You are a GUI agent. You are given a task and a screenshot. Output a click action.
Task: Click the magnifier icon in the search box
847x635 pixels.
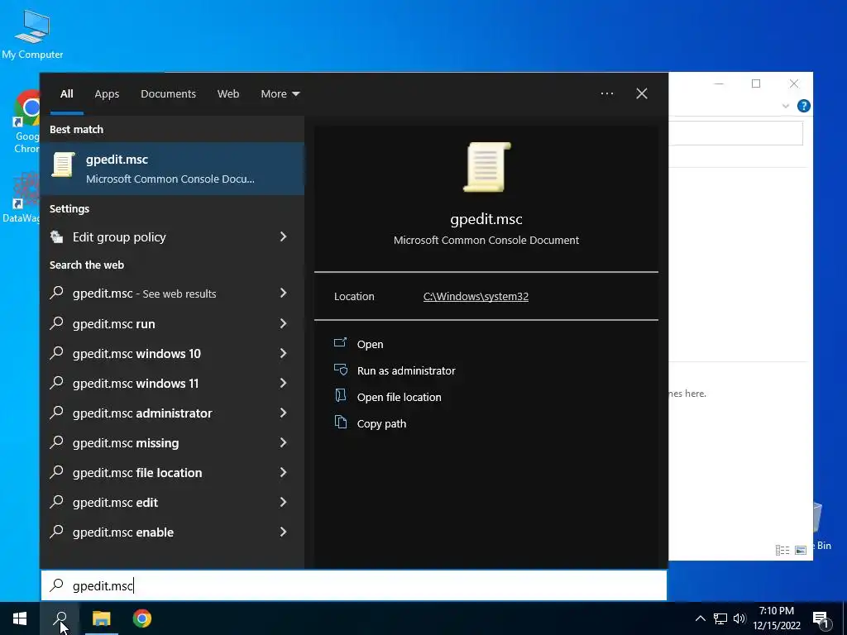click(57, 585)
